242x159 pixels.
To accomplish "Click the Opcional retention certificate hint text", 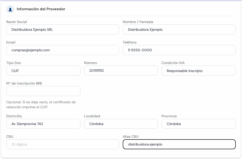I will click(41, 104).
